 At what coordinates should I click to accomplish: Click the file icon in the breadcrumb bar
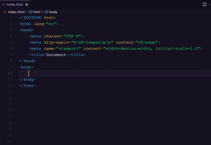click(x=5, y=12)
